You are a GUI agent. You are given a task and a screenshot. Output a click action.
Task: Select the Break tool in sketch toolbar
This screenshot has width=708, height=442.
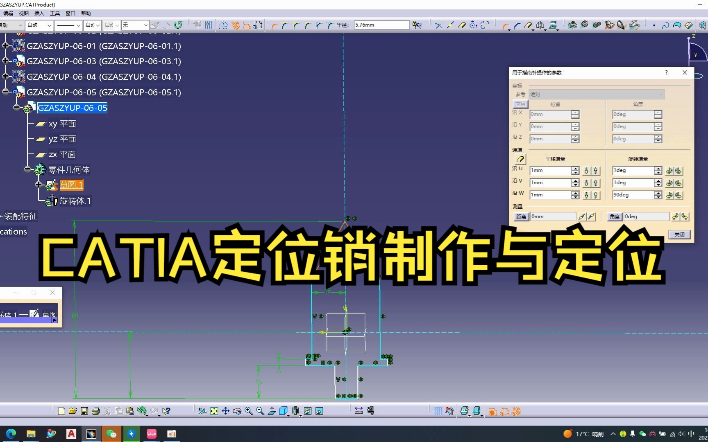450,25
